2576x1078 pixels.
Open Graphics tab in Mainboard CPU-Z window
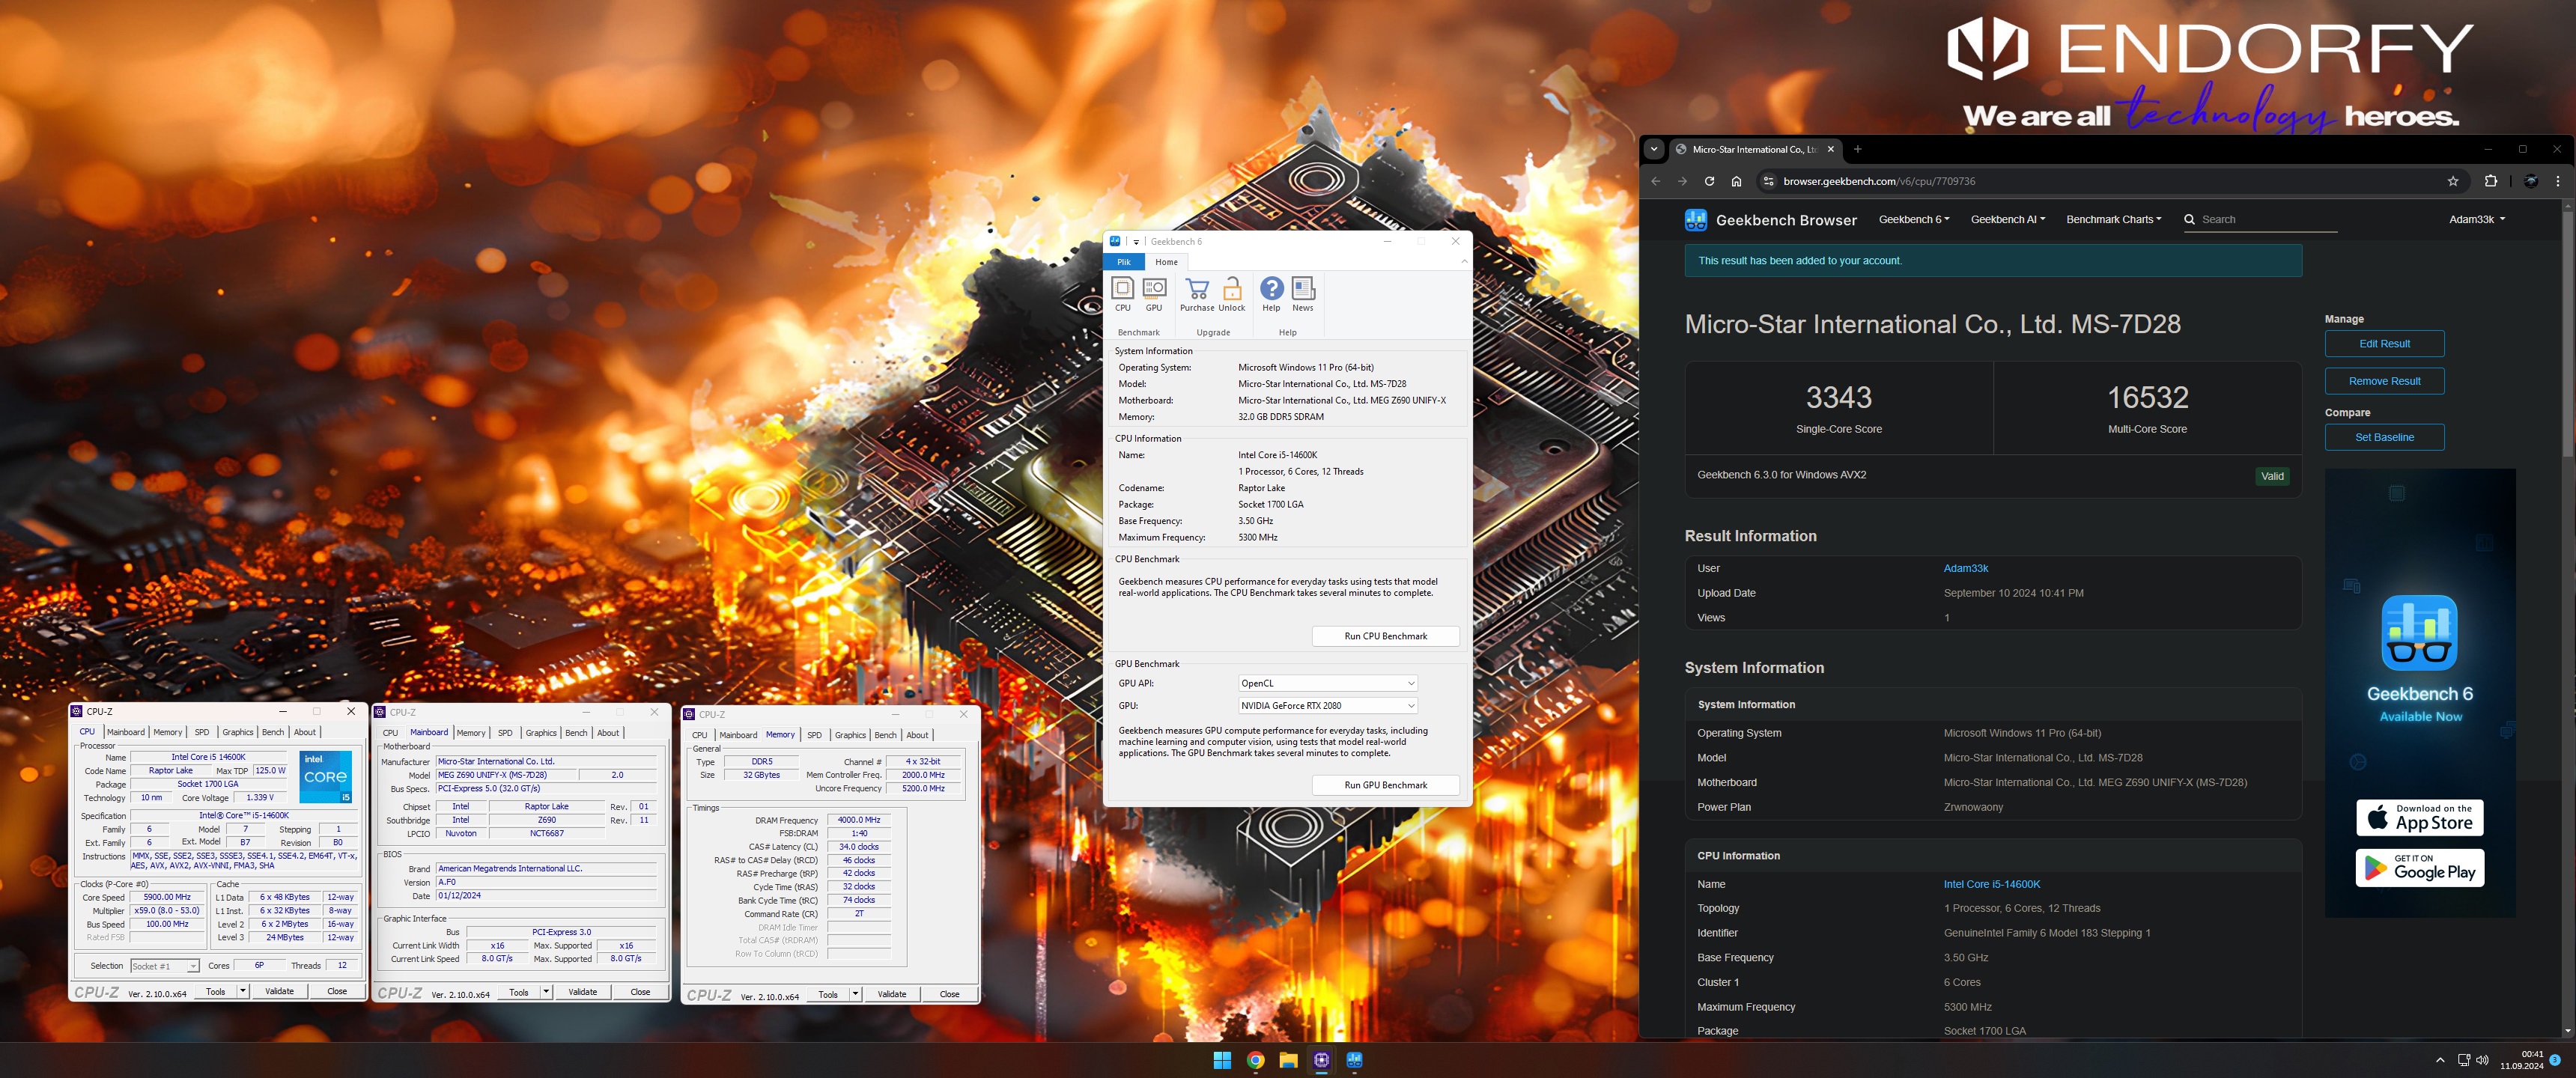pyautogui.click(x=541, y=733)
